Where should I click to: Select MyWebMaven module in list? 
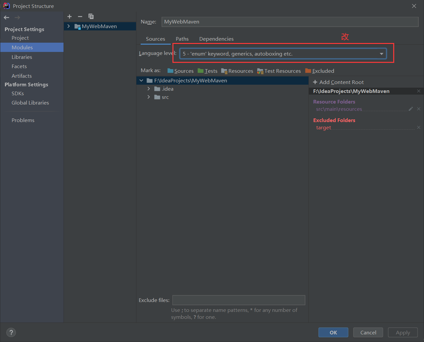point(100,26)
